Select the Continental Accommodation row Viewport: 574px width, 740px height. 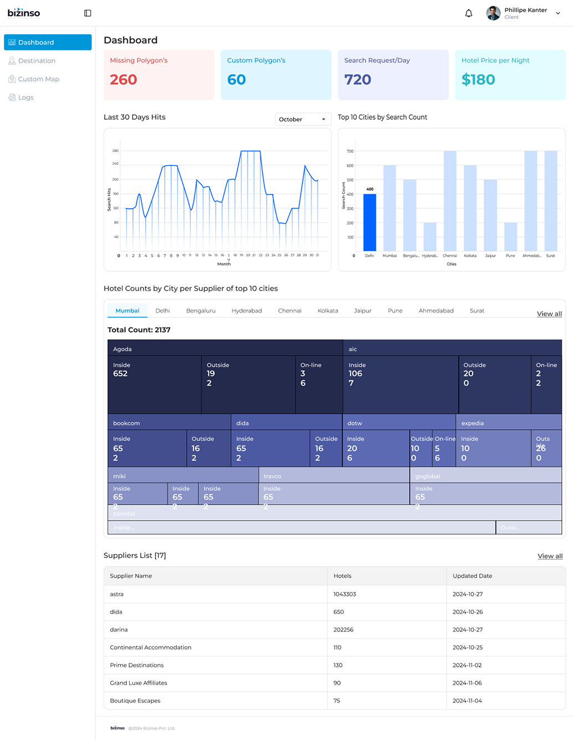335,647
